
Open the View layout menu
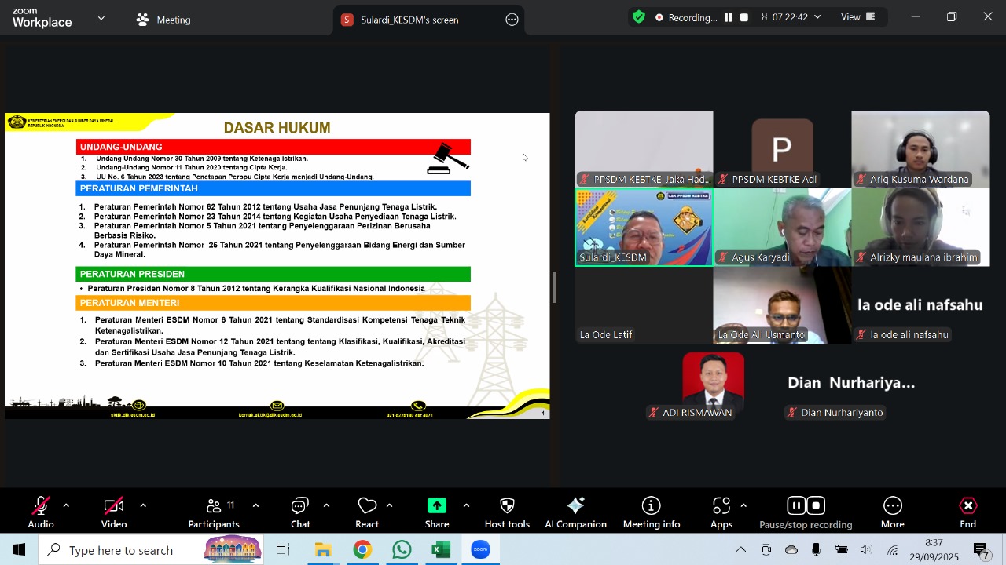click(858, 17)
